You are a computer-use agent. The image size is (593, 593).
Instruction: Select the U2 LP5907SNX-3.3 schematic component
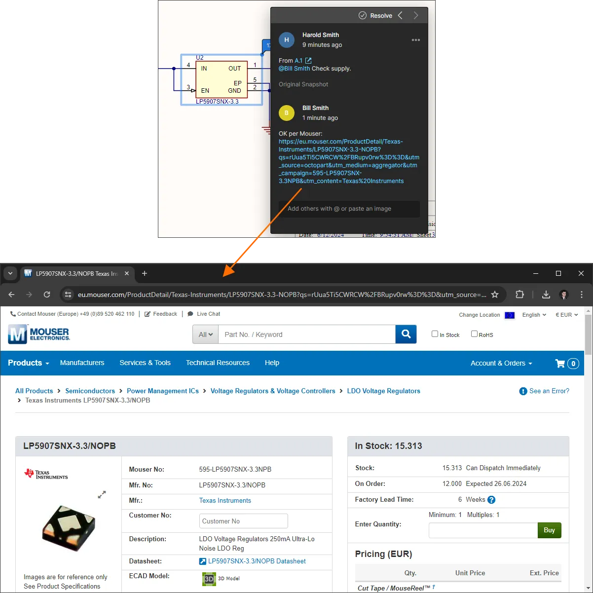[222, 79]
